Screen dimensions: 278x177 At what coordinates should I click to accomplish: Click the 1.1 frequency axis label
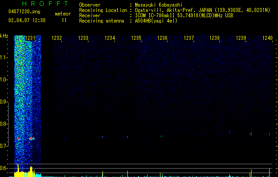coord(3,58)
